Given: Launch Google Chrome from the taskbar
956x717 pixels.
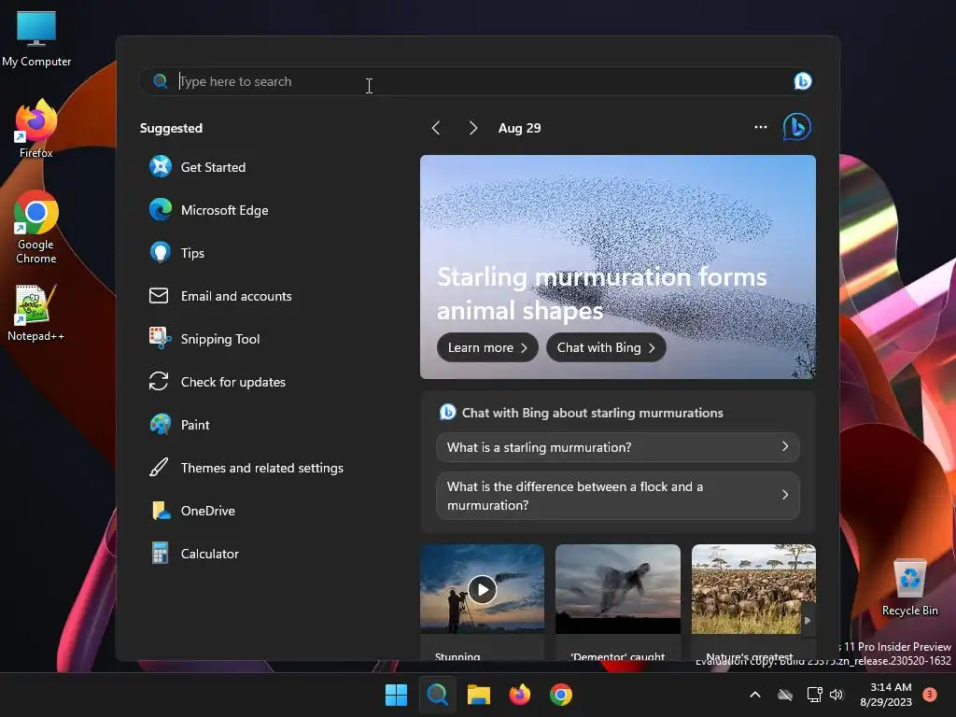Looking at the screenshot, I should (561, 695).
